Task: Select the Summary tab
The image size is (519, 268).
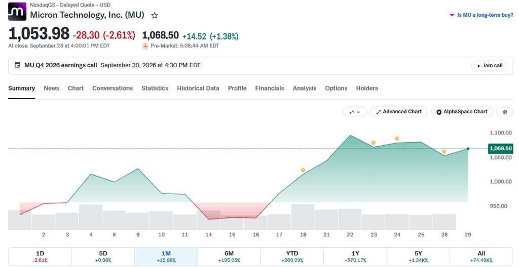Action: 21,88
